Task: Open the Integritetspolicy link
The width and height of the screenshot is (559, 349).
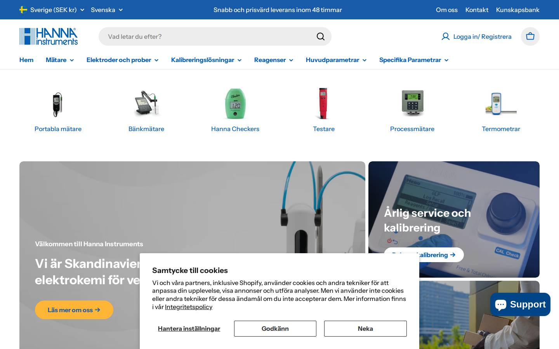Action: click(x=189, y=307)
